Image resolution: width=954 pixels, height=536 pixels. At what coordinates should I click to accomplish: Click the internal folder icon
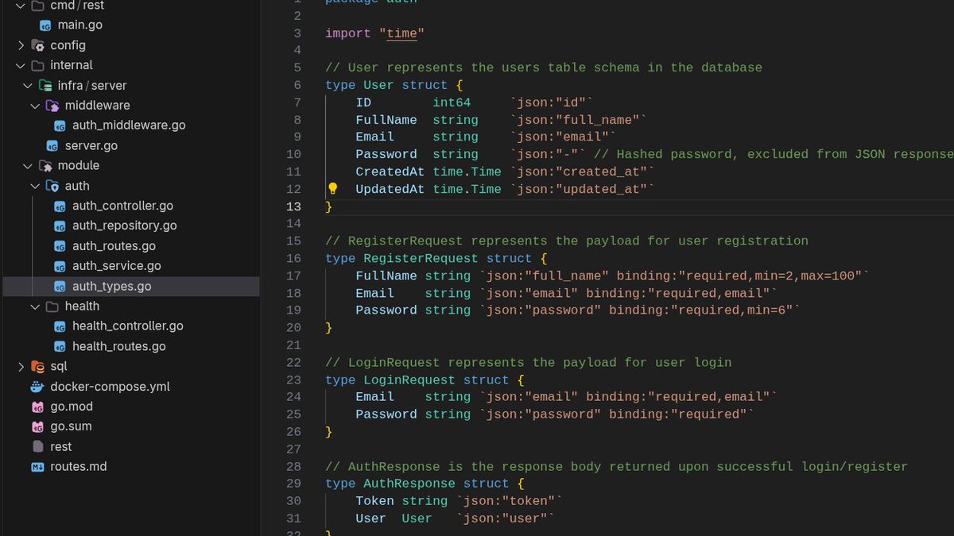click(x=37, y=66)
